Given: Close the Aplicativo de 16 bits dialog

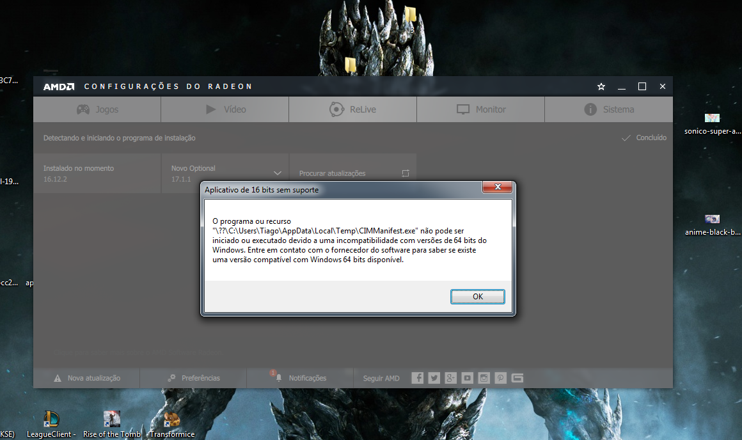Looking at the screenshot, I should click(498, 187).
